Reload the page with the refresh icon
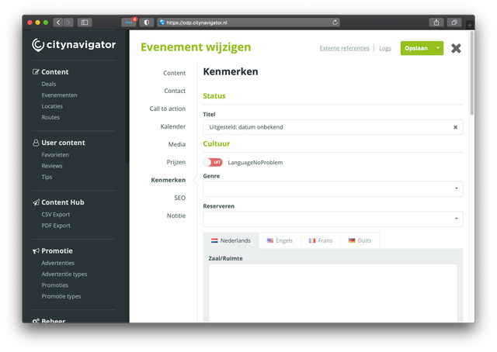 [x=335, y=22]
